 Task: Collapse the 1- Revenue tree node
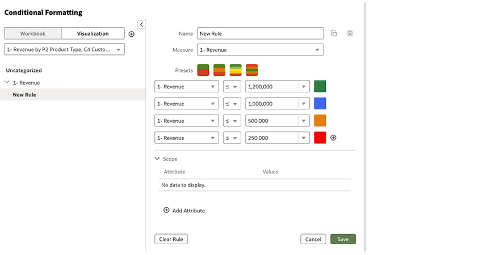coord(7,83)
